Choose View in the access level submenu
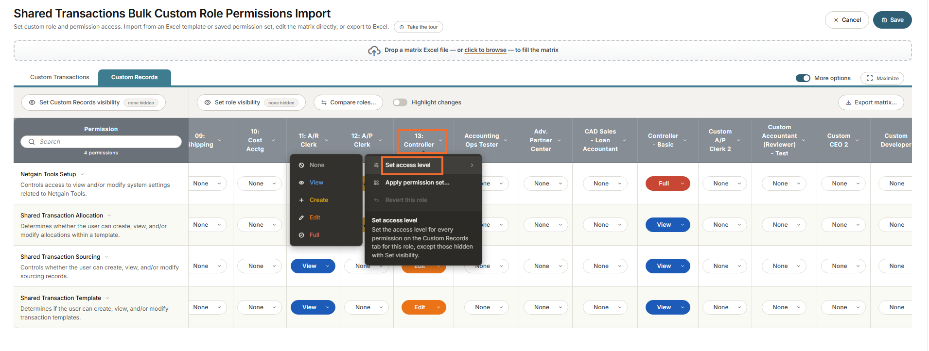The image size is (929, 351). (326, 183)
